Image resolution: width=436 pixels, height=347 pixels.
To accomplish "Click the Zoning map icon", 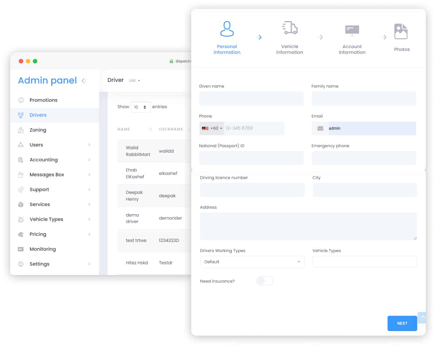I will coord(20,130).
